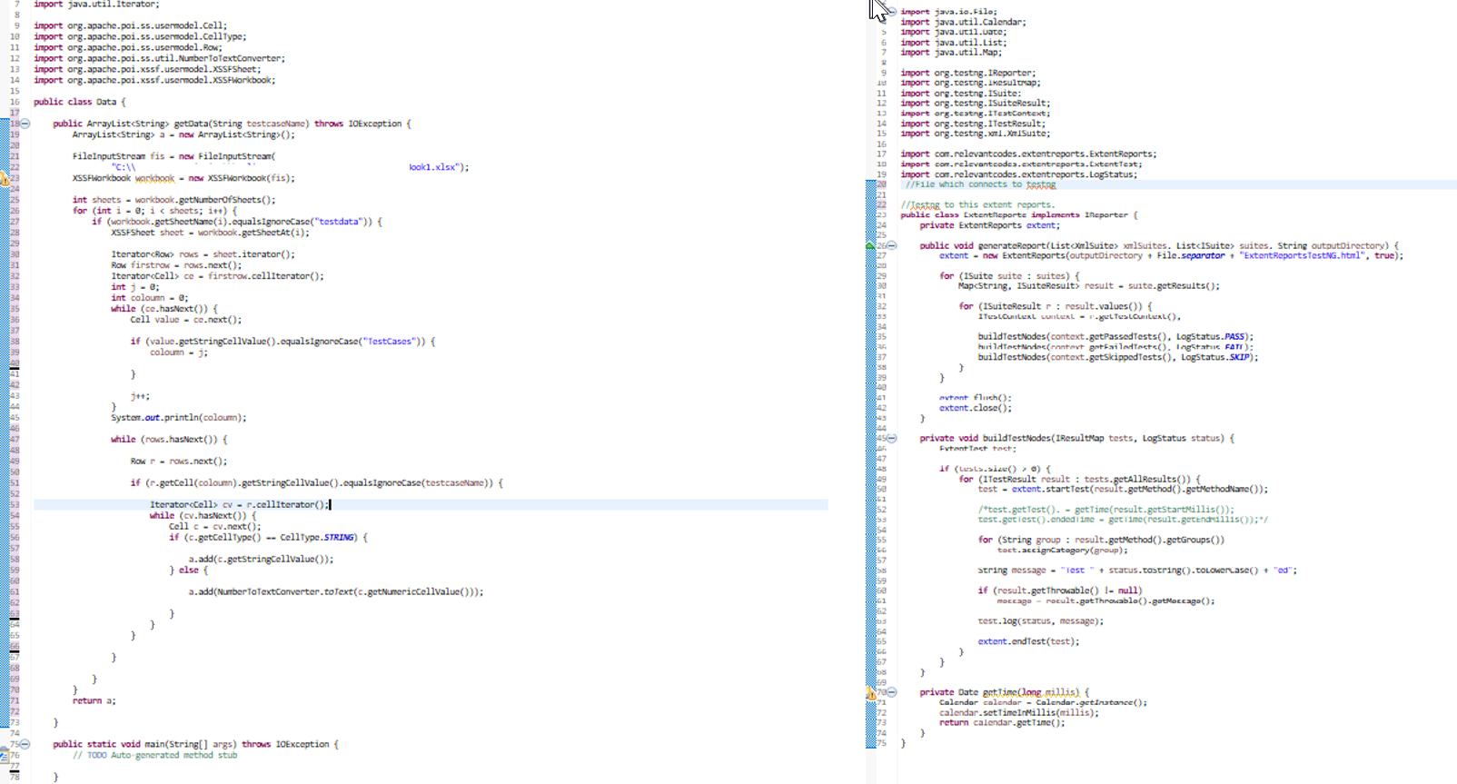Click the 'return calendar.getTime();' line
This screenshot has width=1457, height=784.
tap(1001, 723)
